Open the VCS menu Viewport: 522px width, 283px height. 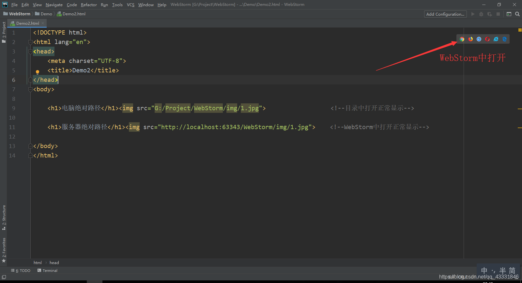coord(130,5)
